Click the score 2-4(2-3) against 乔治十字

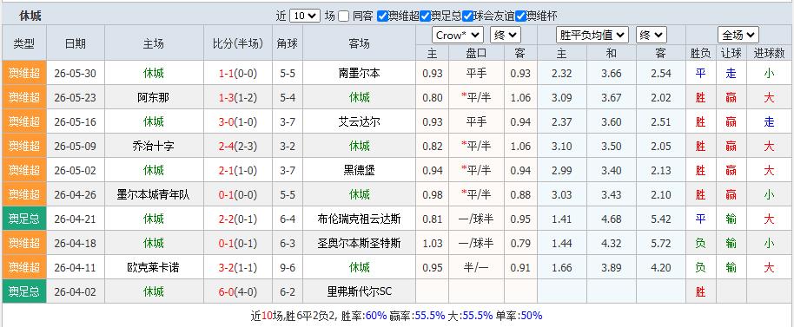point(238,146)
